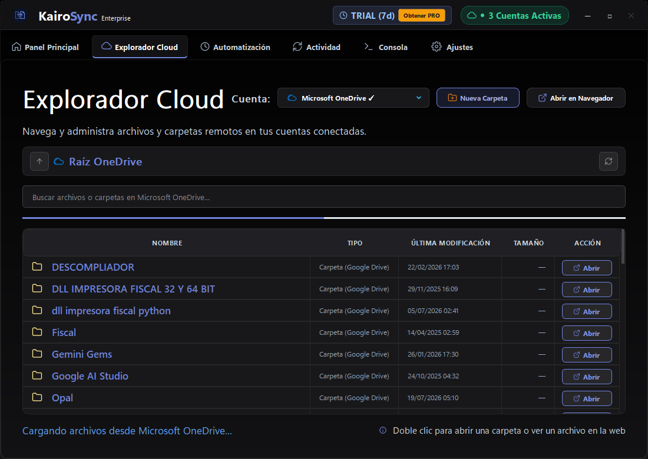This screenshot has height=459, width=648.
Task: Close the KairoSync window
Action: (x=631, y=16)
